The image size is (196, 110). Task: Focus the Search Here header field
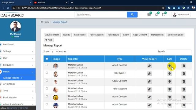[x=101, y=15]
